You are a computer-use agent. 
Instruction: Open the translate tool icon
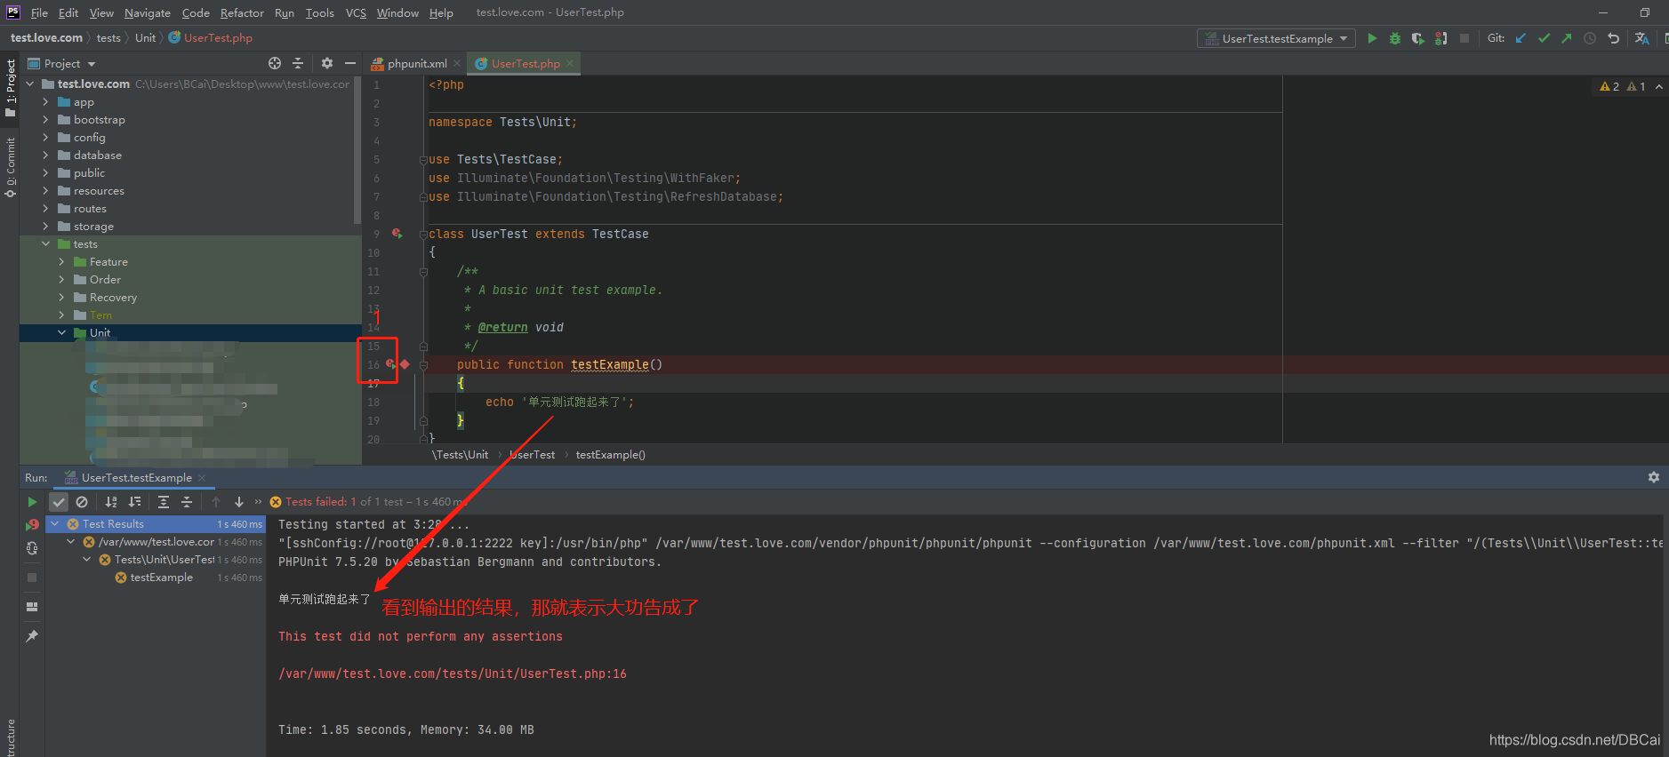(1641, 38)
